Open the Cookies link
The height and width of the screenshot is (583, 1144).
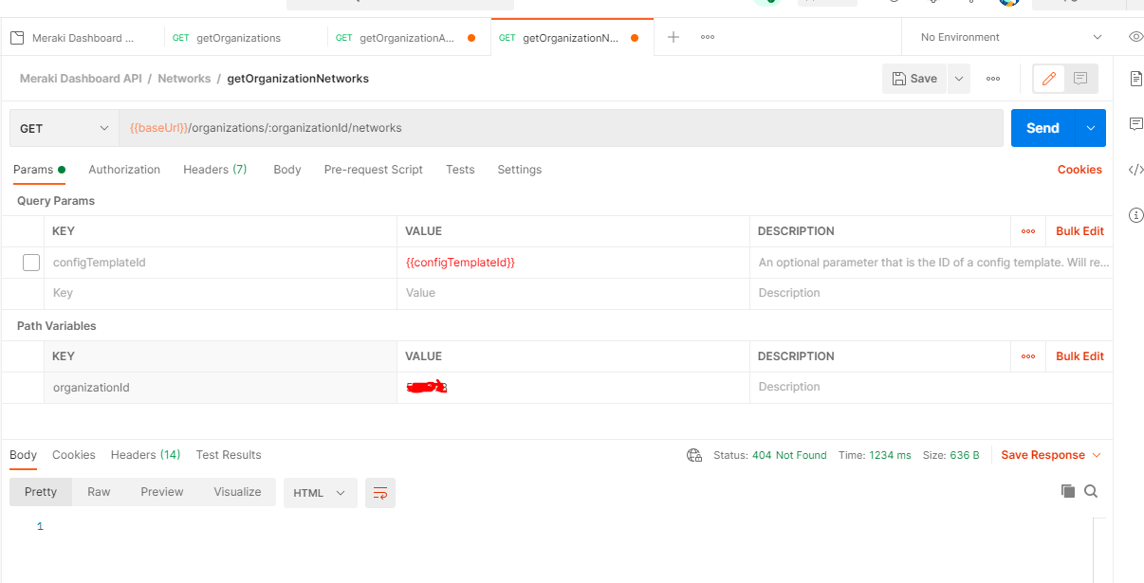(x=1079, y=170)
